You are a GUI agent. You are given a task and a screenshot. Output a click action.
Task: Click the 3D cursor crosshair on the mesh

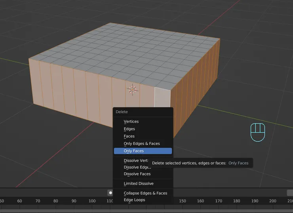[133, 89]
